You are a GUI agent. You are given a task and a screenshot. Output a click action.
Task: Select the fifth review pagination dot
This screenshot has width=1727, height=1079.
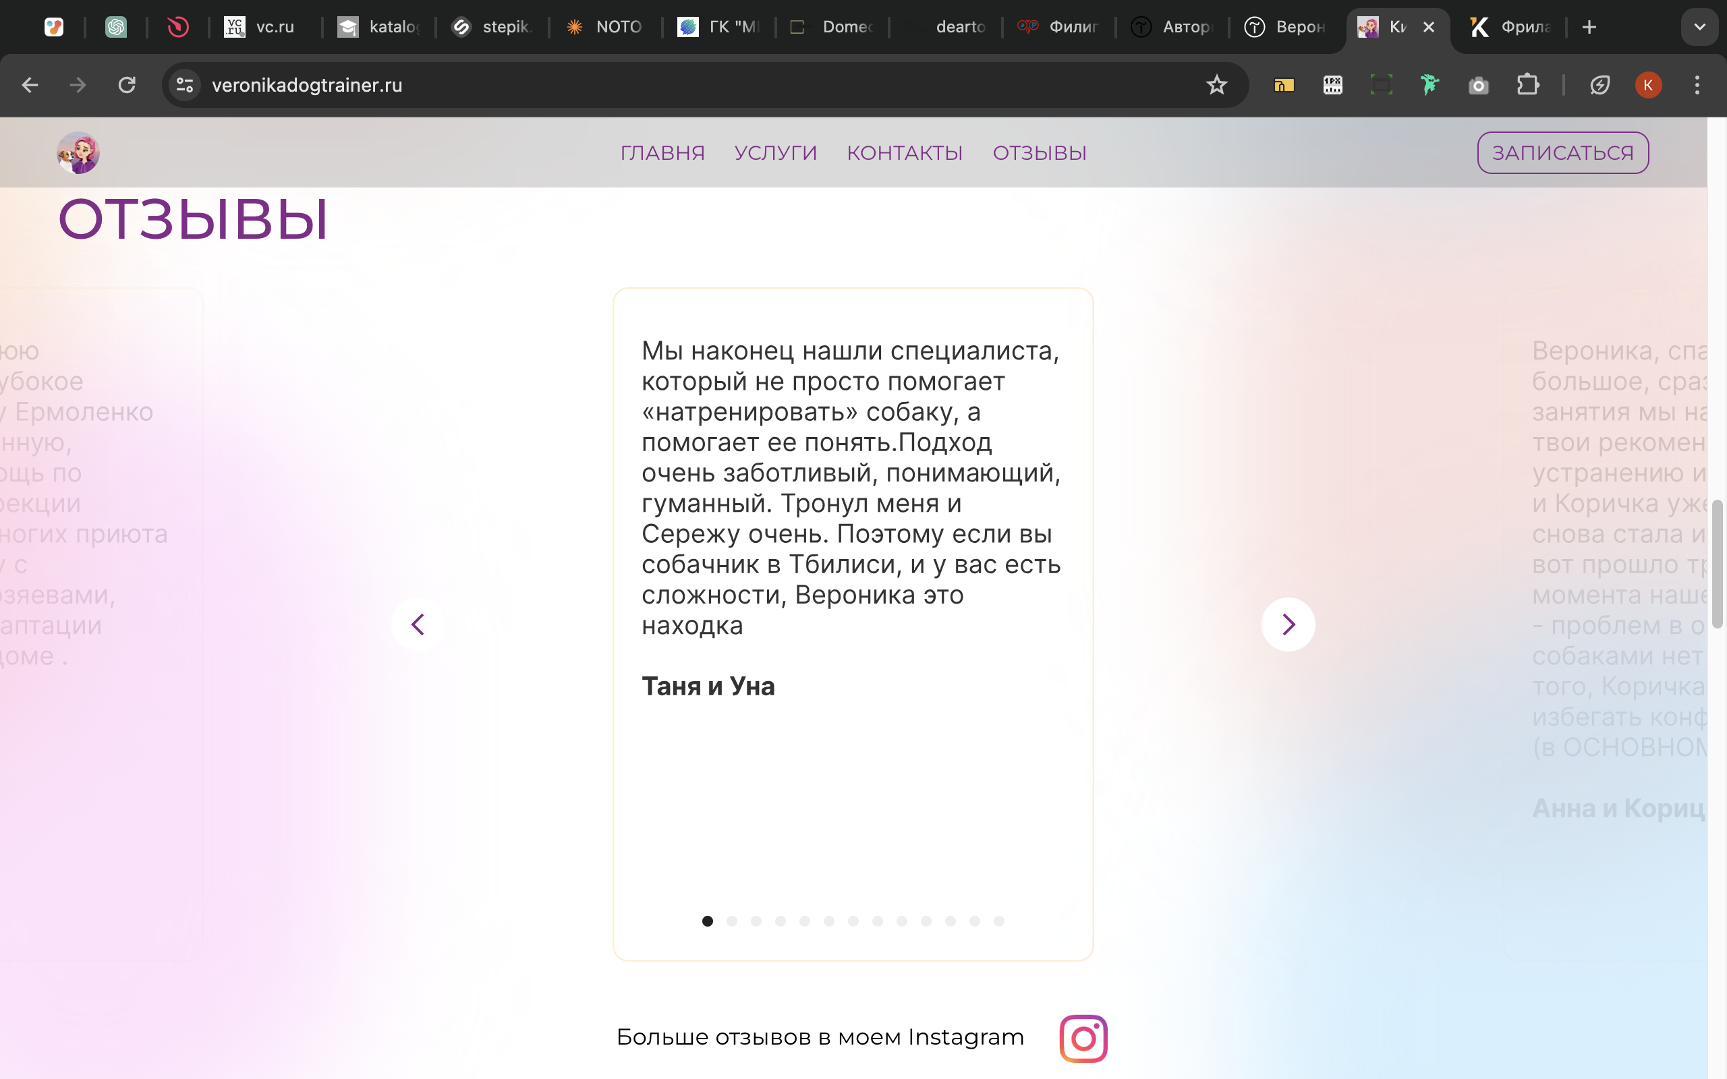804,921
